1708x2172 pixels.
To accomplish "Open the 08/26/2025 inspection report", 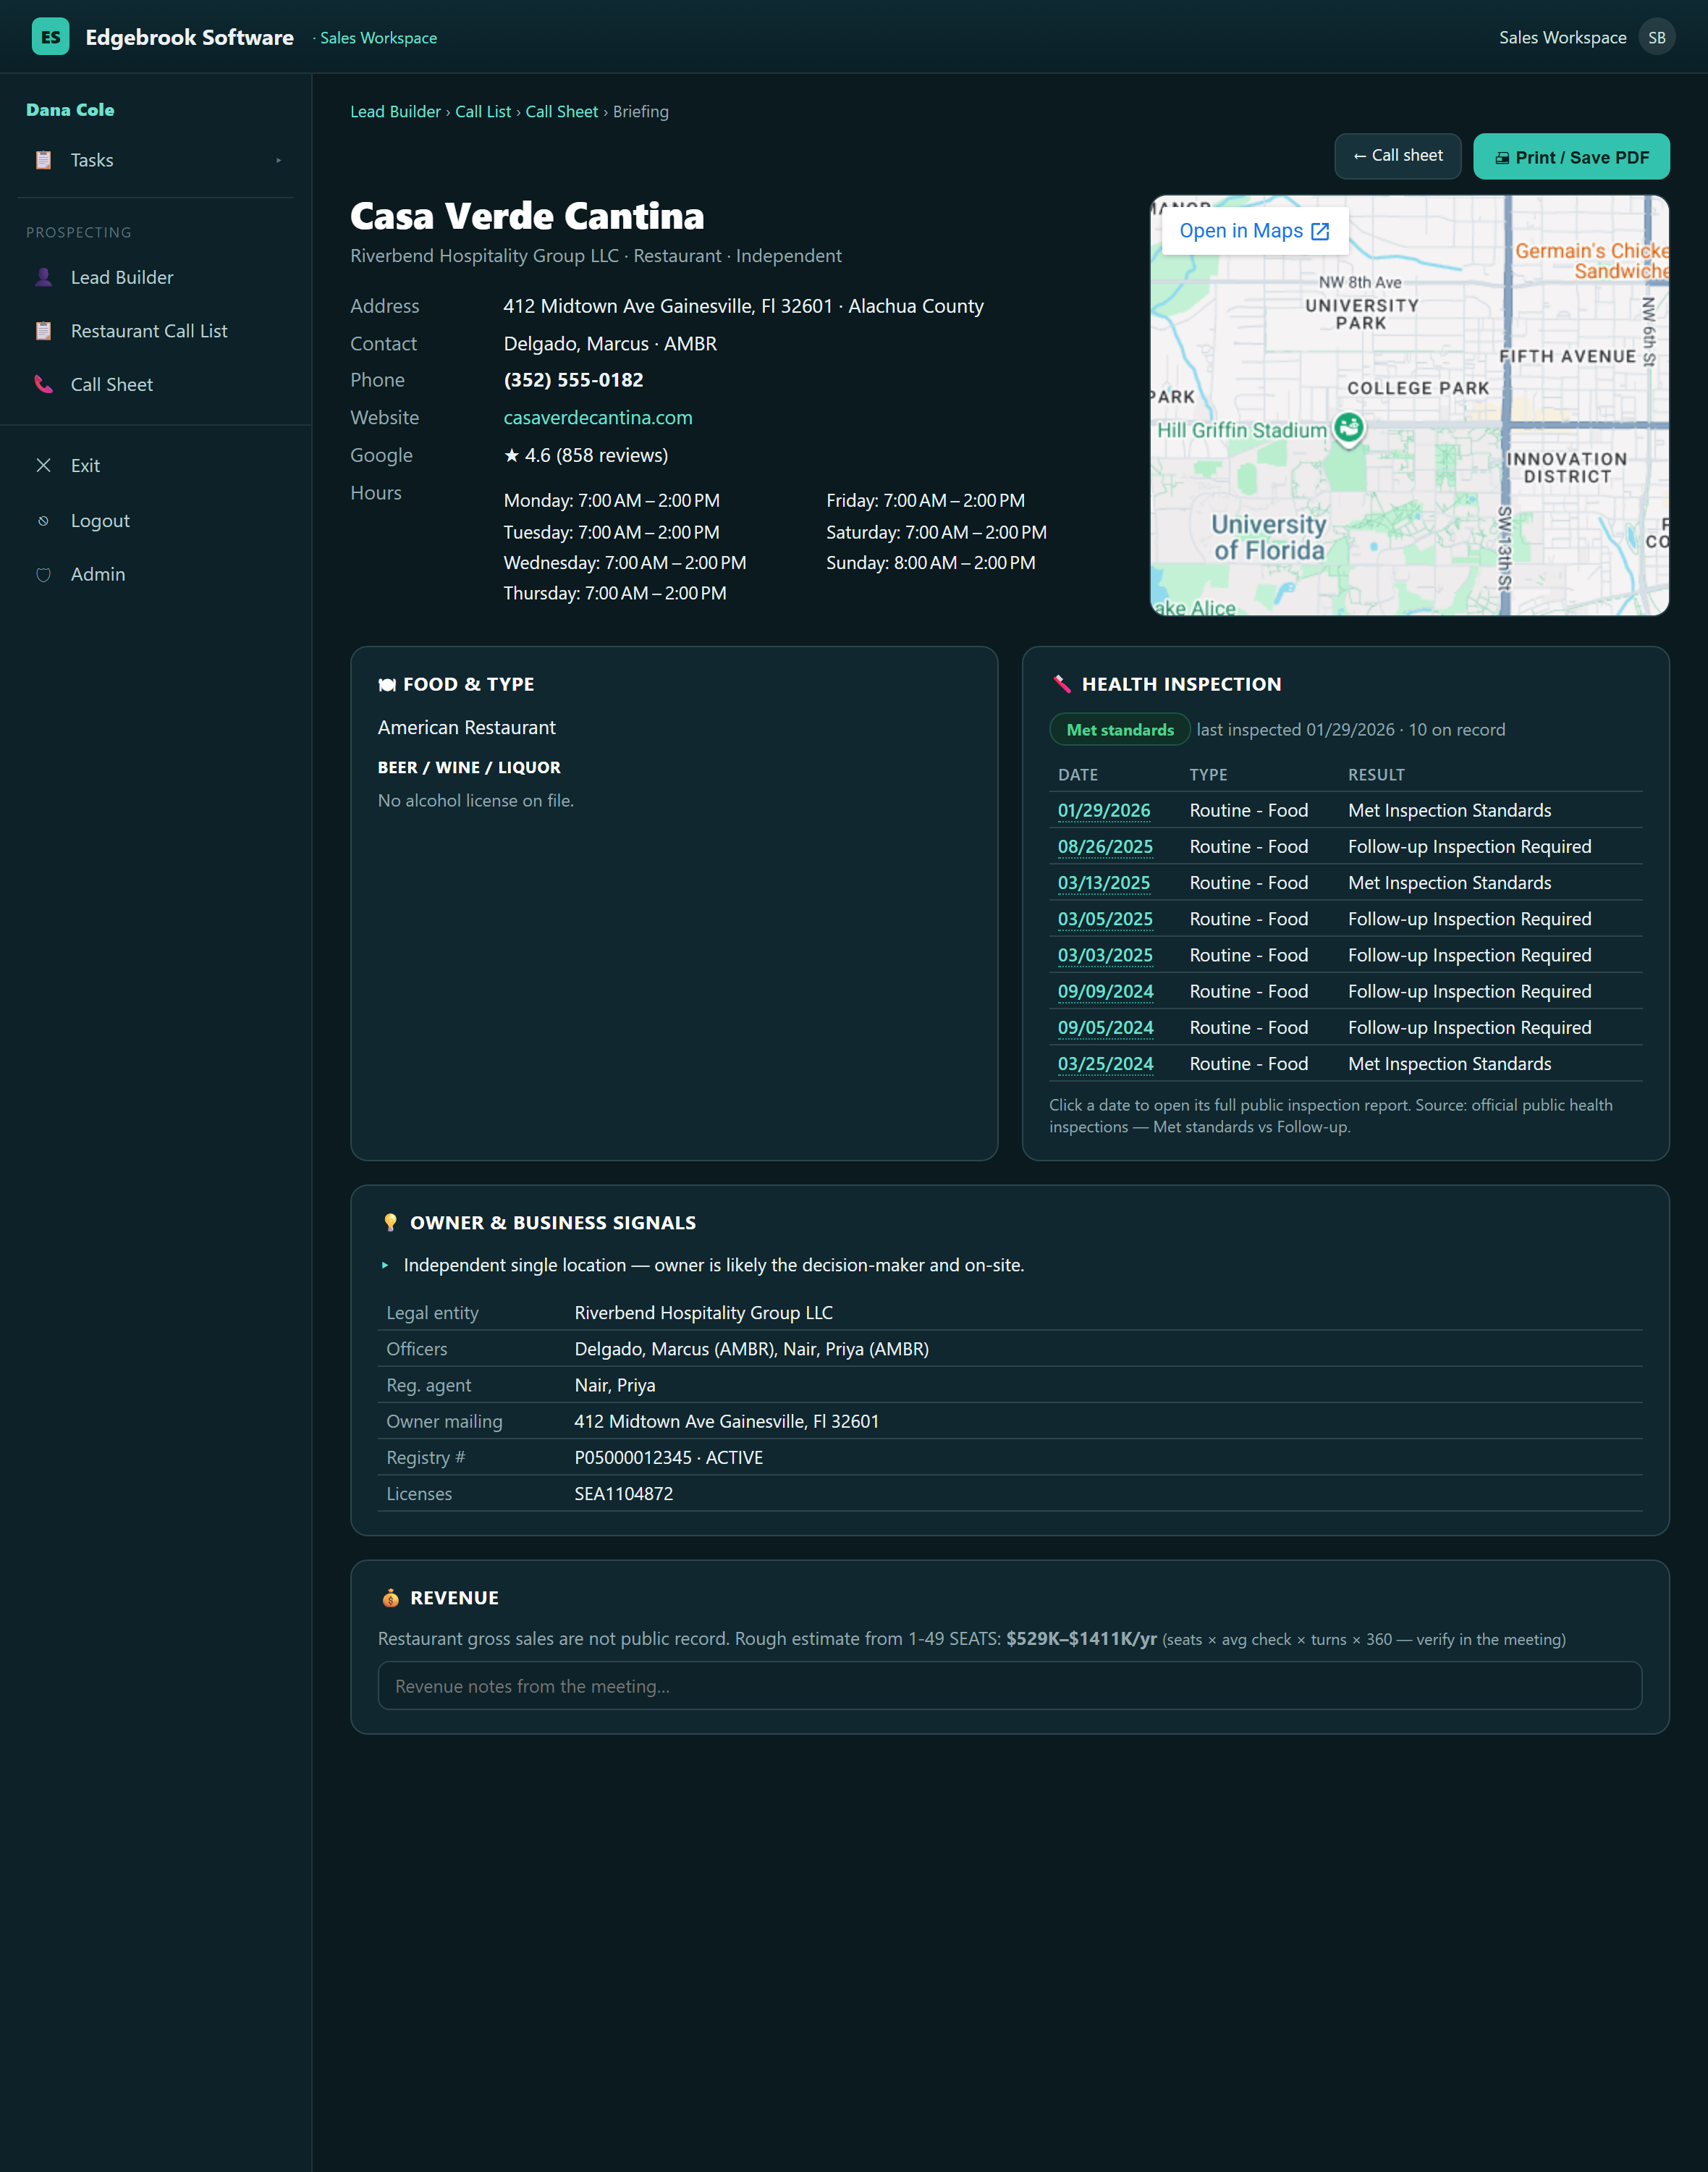I will pos(1105,846).
